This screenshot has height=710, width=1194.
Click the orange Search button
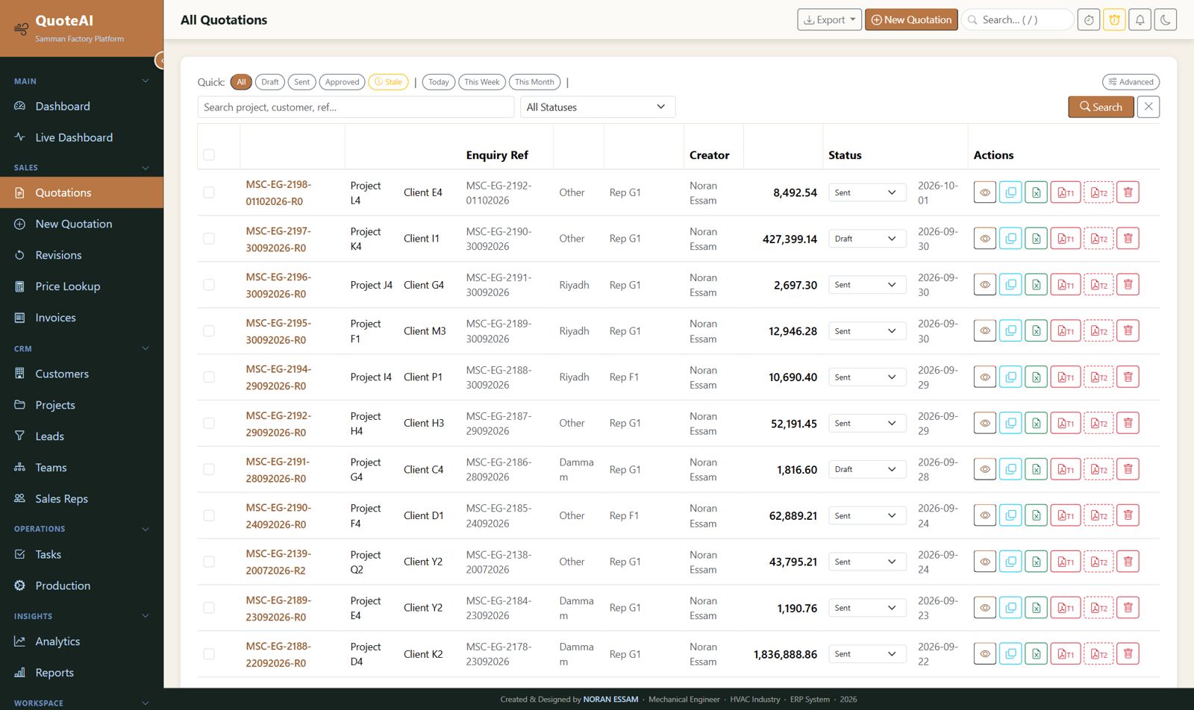point(1101,107)
